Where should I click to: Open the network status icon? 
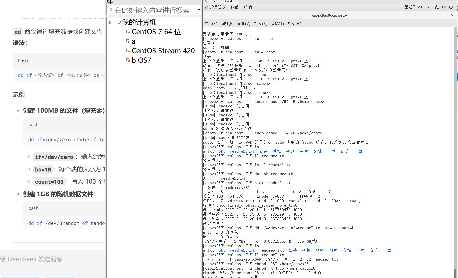[x=437, y=7]
